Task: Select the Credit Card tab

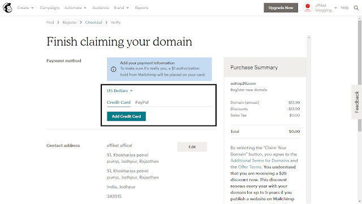Action: [x=118, y=102]
